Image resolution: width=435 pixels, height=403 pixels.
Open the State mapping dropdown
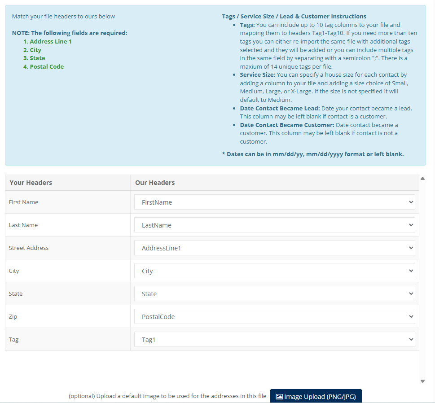tap(274, 293)
